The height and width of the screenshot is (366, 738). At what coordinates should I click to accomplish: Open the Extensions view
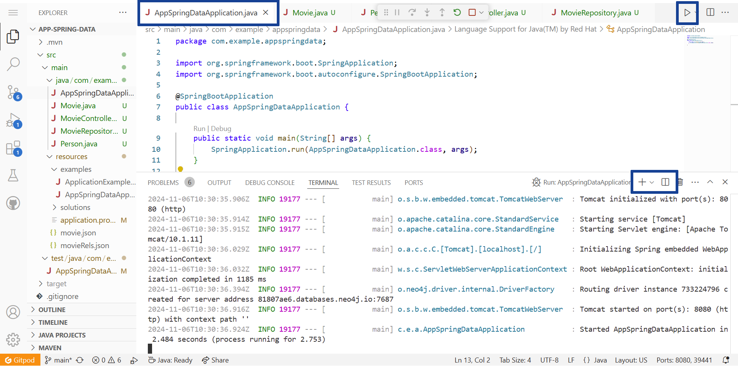pos(13,148)
